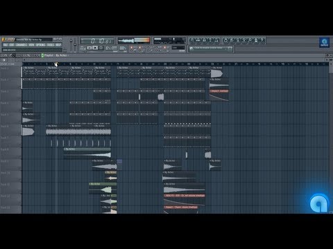333x249 pixels.
Task: Click the red automation clip on Track 3
Action: (219, 95)
